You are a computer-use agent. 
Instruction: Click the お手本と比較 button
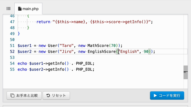pos(24,95)
